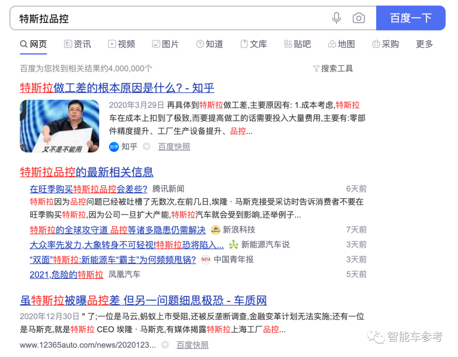
Task: Click the 百度一下 search button
Action: (x=411, y=18)
